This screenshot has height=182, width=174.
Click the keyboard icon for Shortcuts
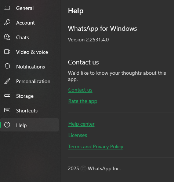tap(7, 110)
